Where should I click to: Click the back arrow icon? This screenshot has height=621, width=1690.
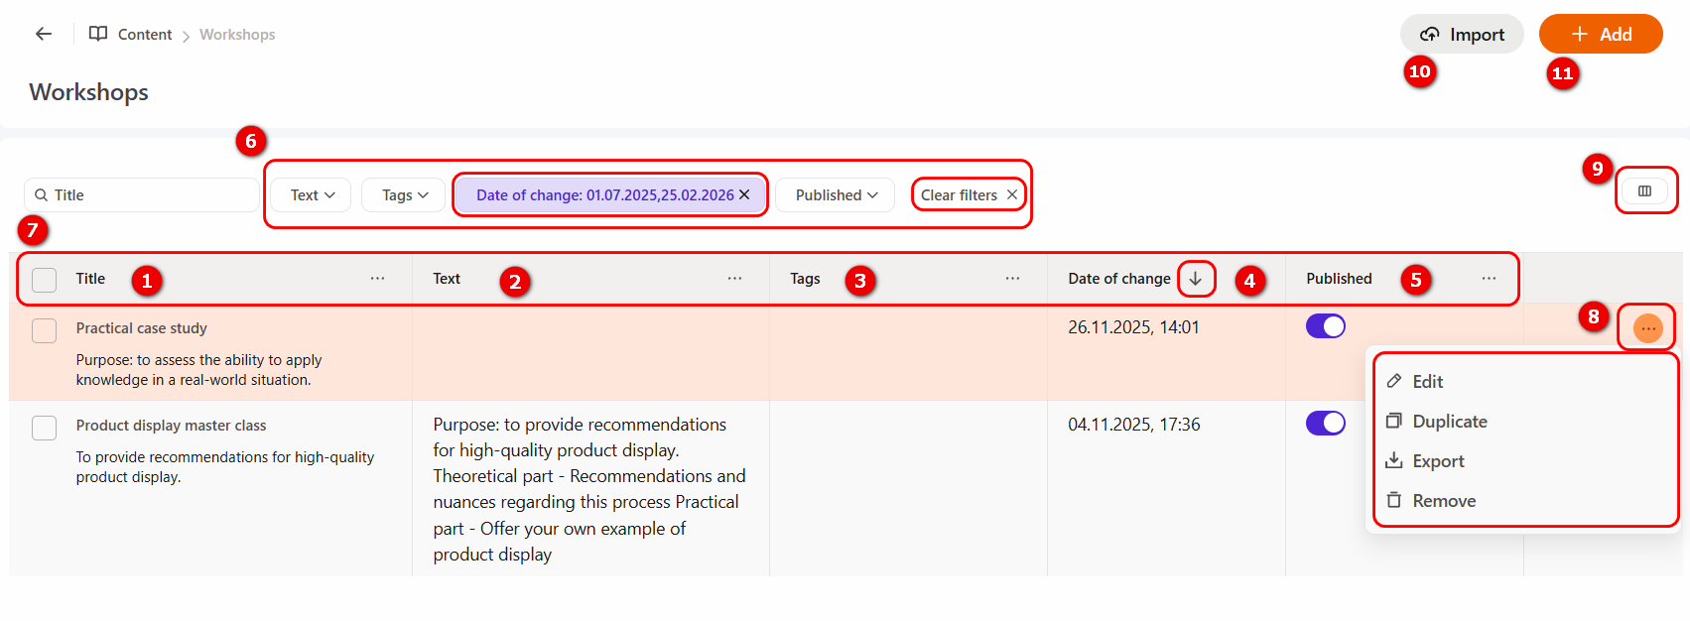44,34
